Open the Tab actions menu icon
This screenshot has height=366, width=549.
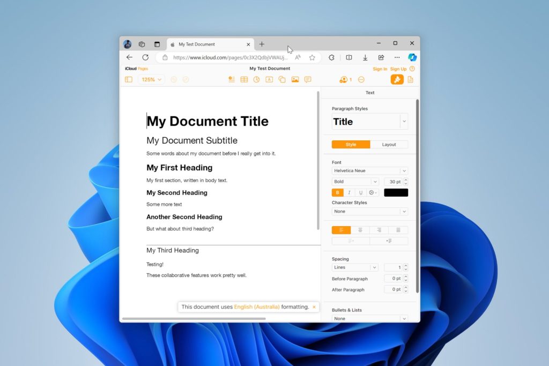pos(157,44)
